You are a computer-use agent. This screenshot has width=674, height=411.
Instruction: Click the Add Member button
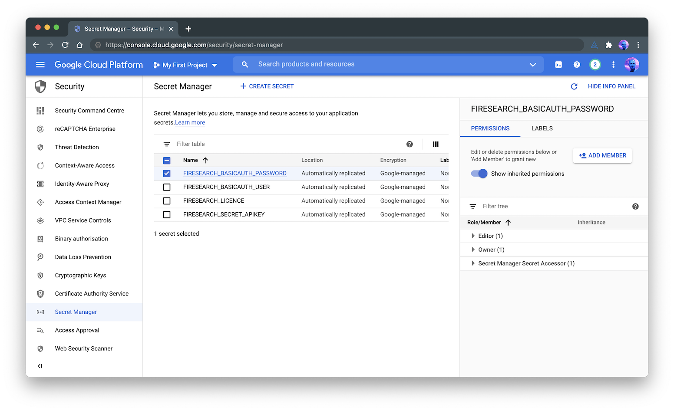[602, 155]
